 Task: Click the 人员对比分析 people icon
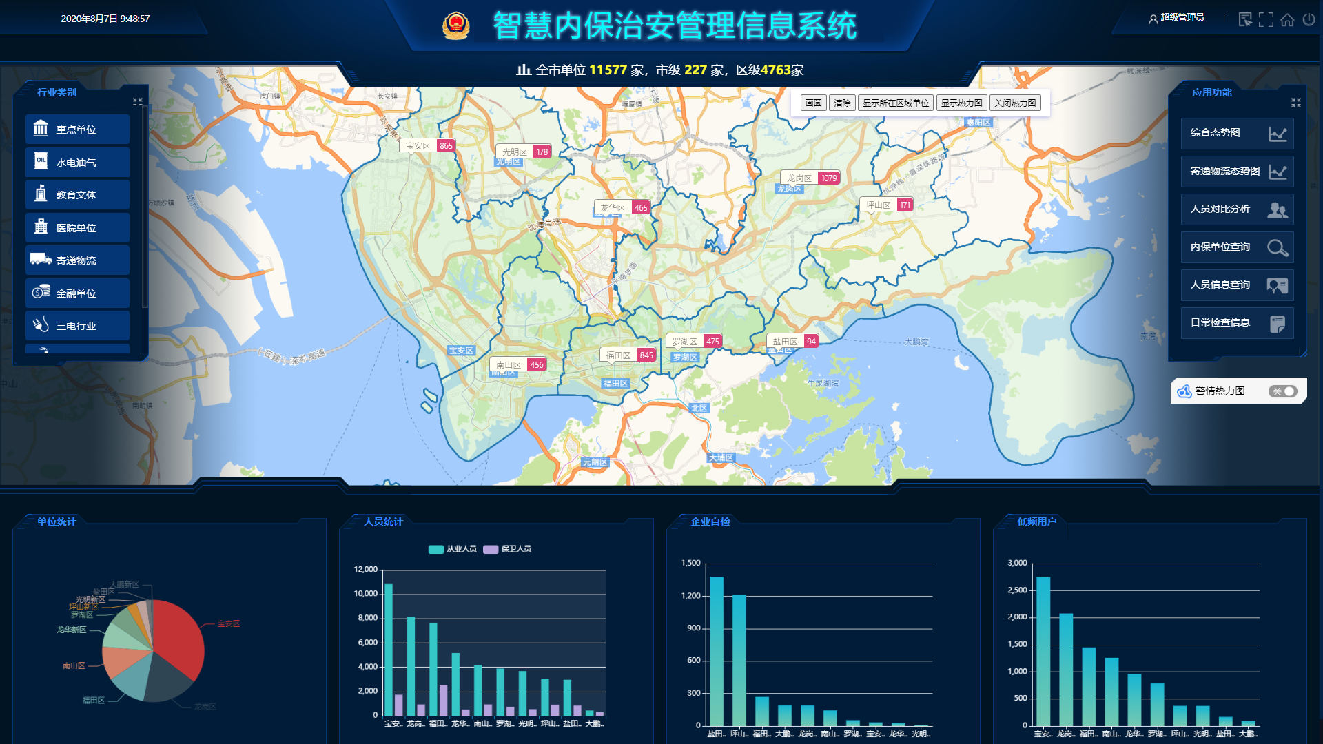[1278, 209]
